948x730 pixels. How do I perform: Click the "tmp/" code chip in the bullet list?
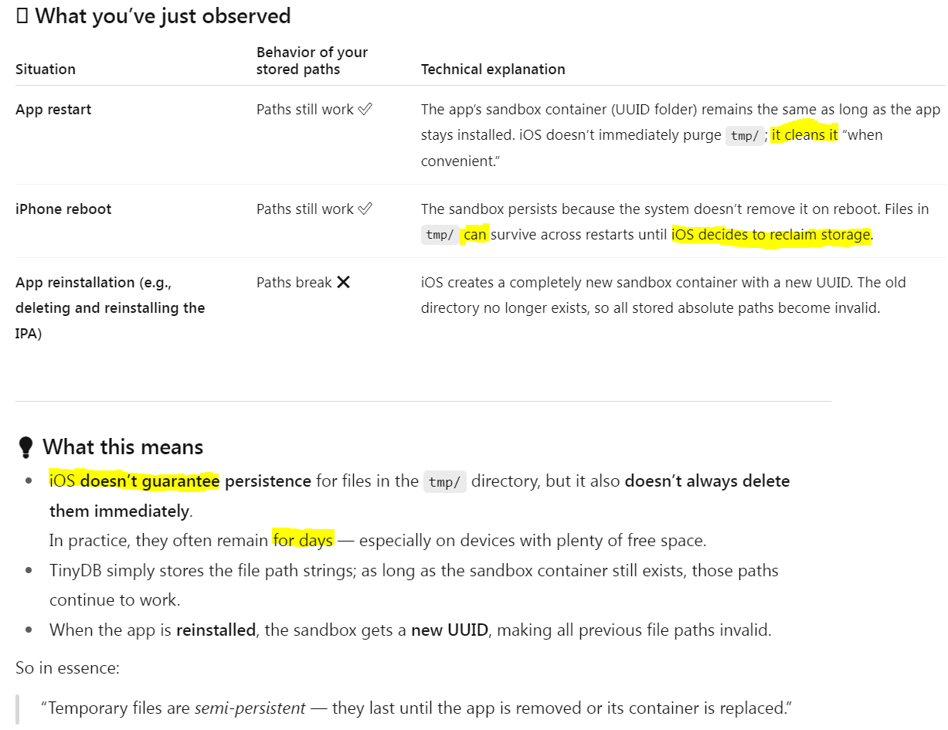(444, 482)
